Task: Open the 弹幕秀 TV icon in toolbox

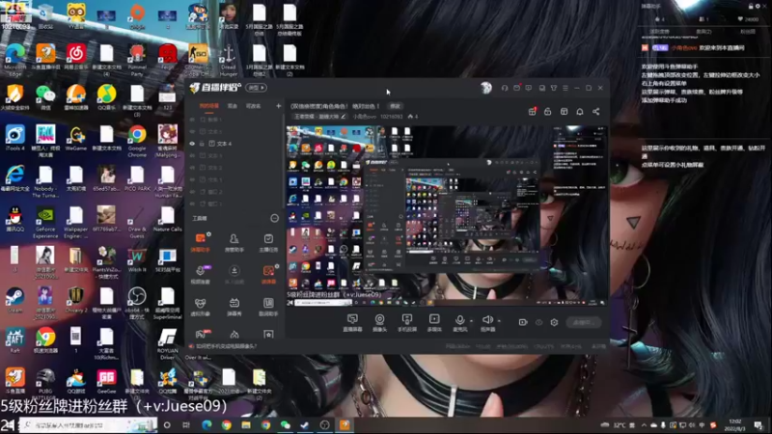Action: [234, 303]
